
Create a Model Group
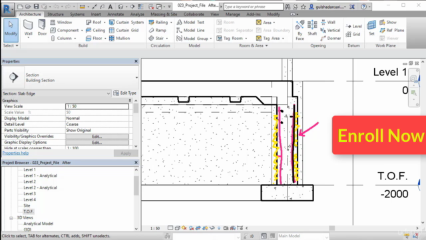[192, 39]
